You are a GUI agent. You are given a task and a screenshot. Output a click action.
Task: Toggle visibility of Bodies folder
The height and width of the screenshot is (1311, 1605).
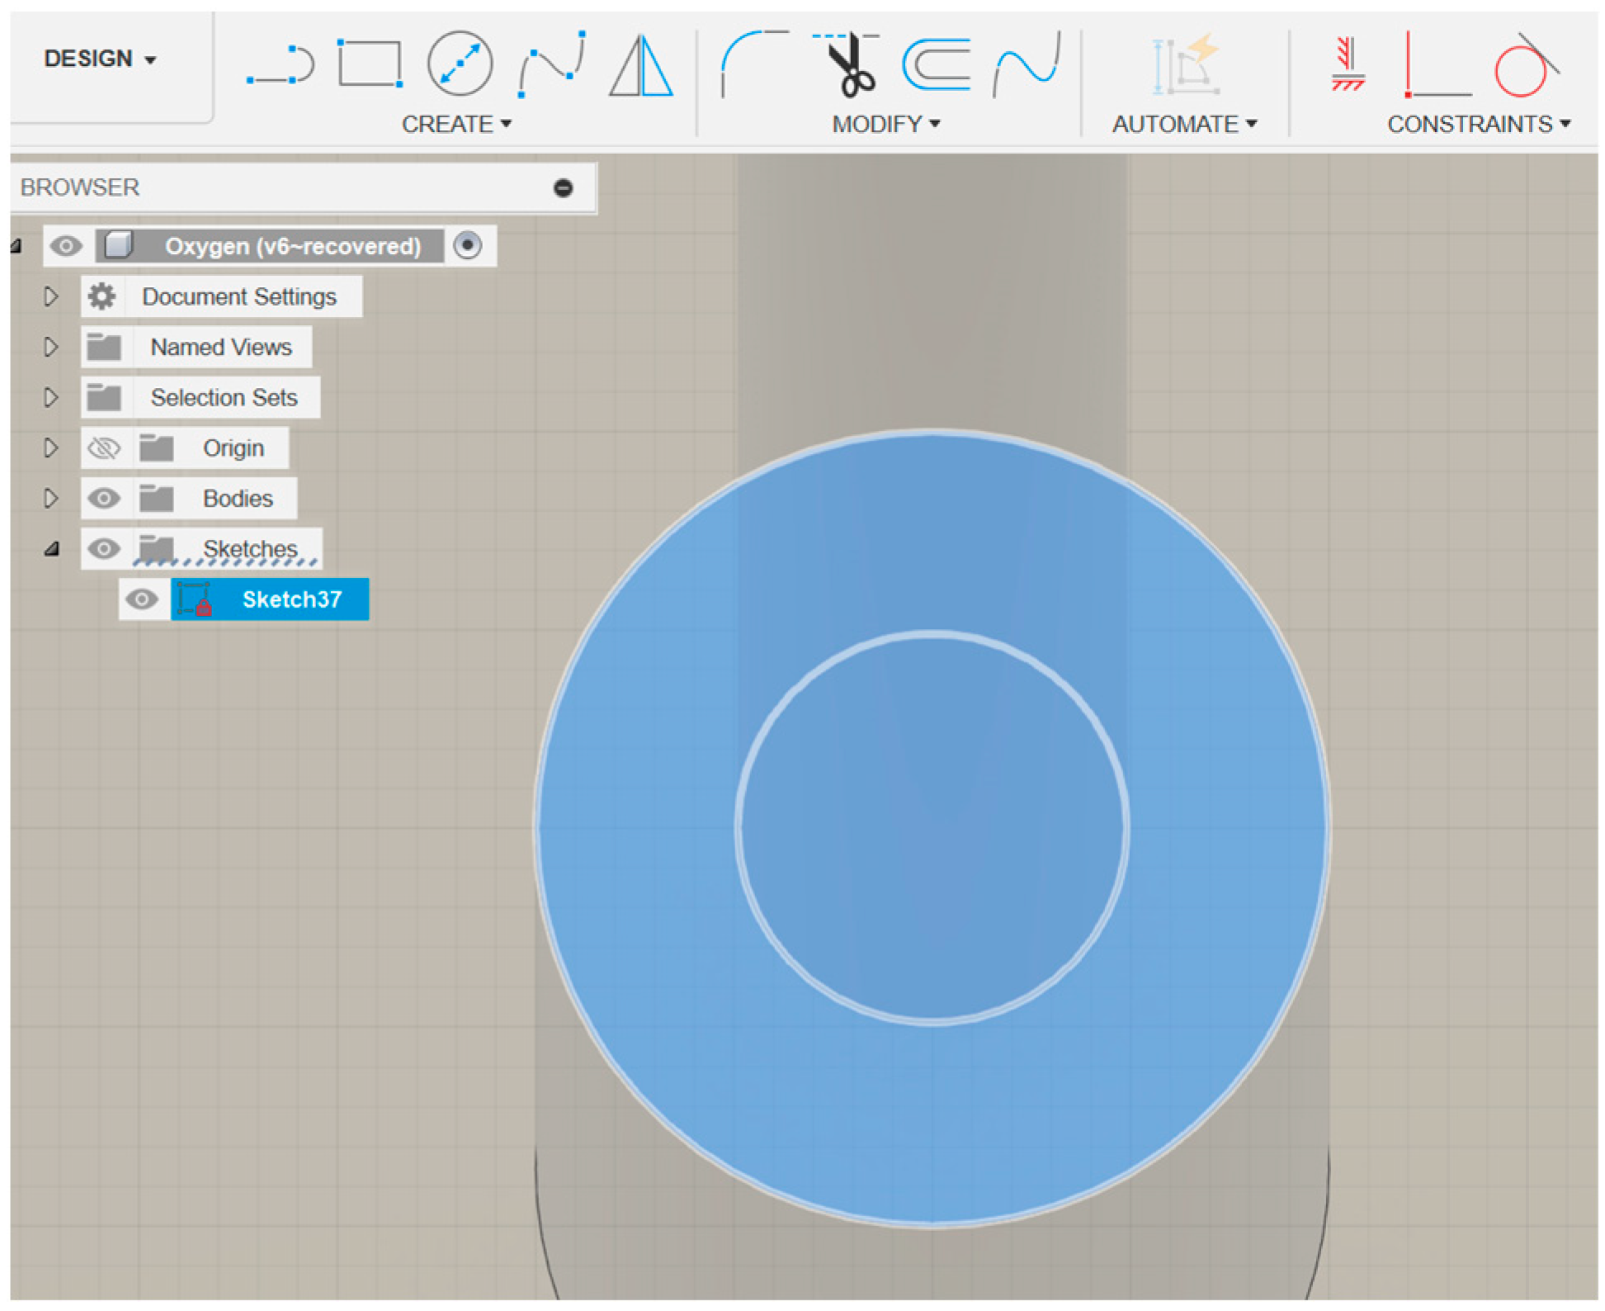tap(104, 499)
